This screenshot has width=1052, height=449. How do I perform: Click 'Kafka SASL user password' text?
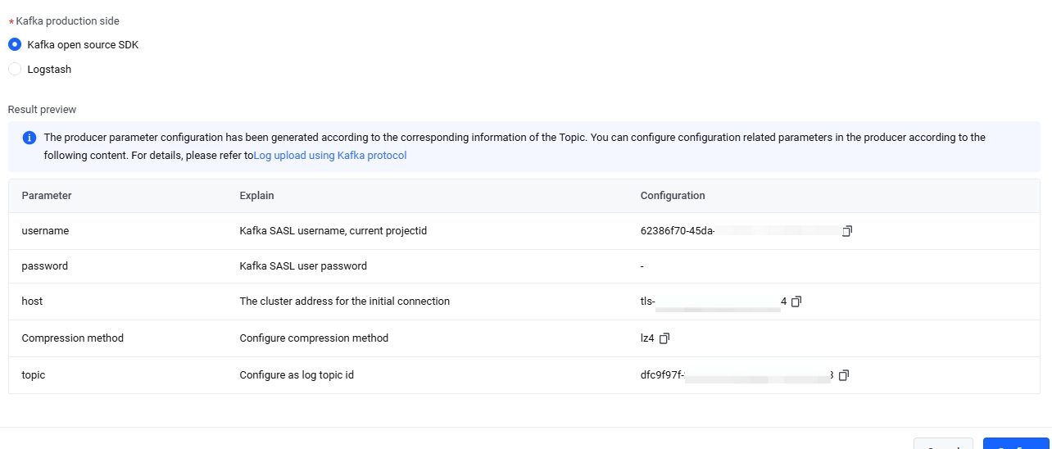(303, 266)
